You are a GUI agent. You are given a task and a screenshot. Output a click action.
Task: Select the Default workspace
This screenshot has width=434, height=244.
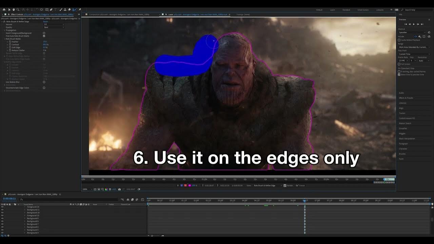(x=319, y=10)
